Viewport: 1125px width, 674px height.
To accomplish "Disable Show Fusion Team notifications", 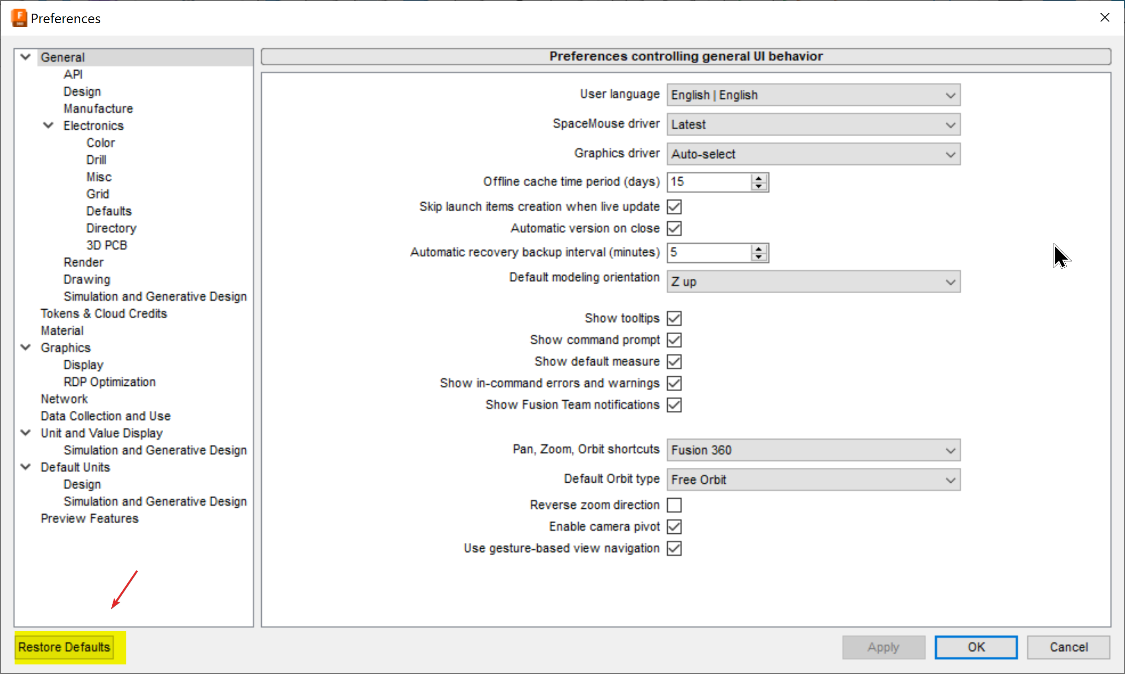I will click(674, 405).
